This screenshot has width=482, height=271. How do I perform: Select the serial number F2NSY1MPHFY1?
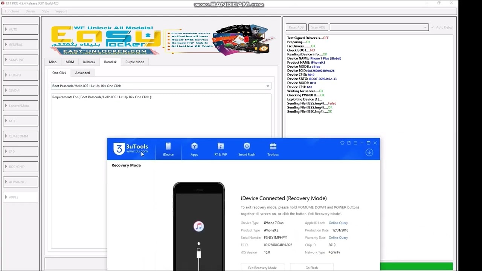point(276,238)
